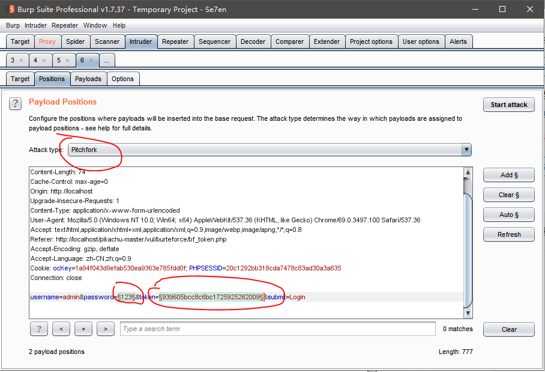Open the User options tab

click(x=421, y=41)
